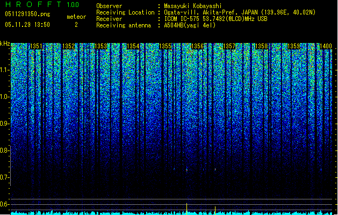Image resolution: width=338 pixels, height=215 pixels.
Task: Click the shorter yellow detection spike near 1357
Action: (x=215, y=211)
